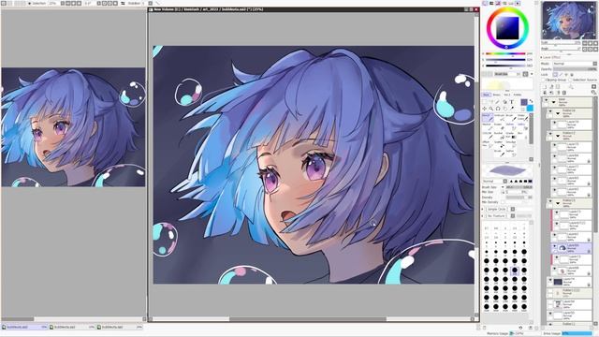Screen dimensions: 599x337
Task: Click the color wheel saturation square
Action: point(507,28)
